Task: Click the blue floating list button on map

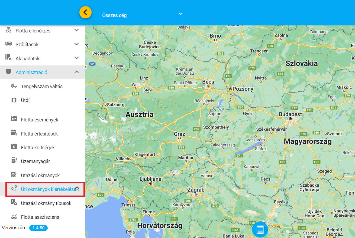Action: [x=260, y=230]
